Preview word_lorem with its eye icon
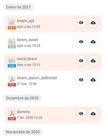Screen dimensions: 108x139 coord(81,61)
